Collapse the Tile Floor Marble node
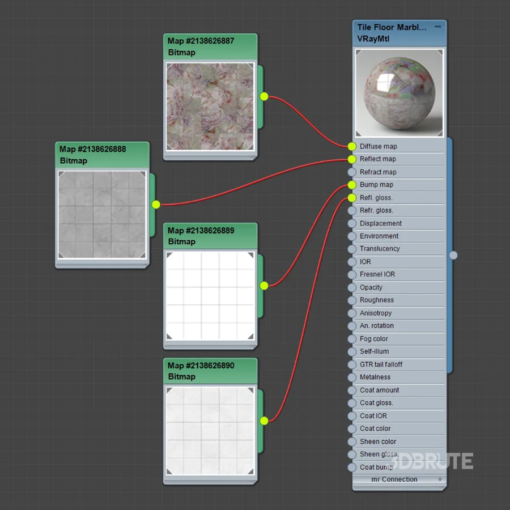This screenshot has height=510, width=510. tap(438, 27)
